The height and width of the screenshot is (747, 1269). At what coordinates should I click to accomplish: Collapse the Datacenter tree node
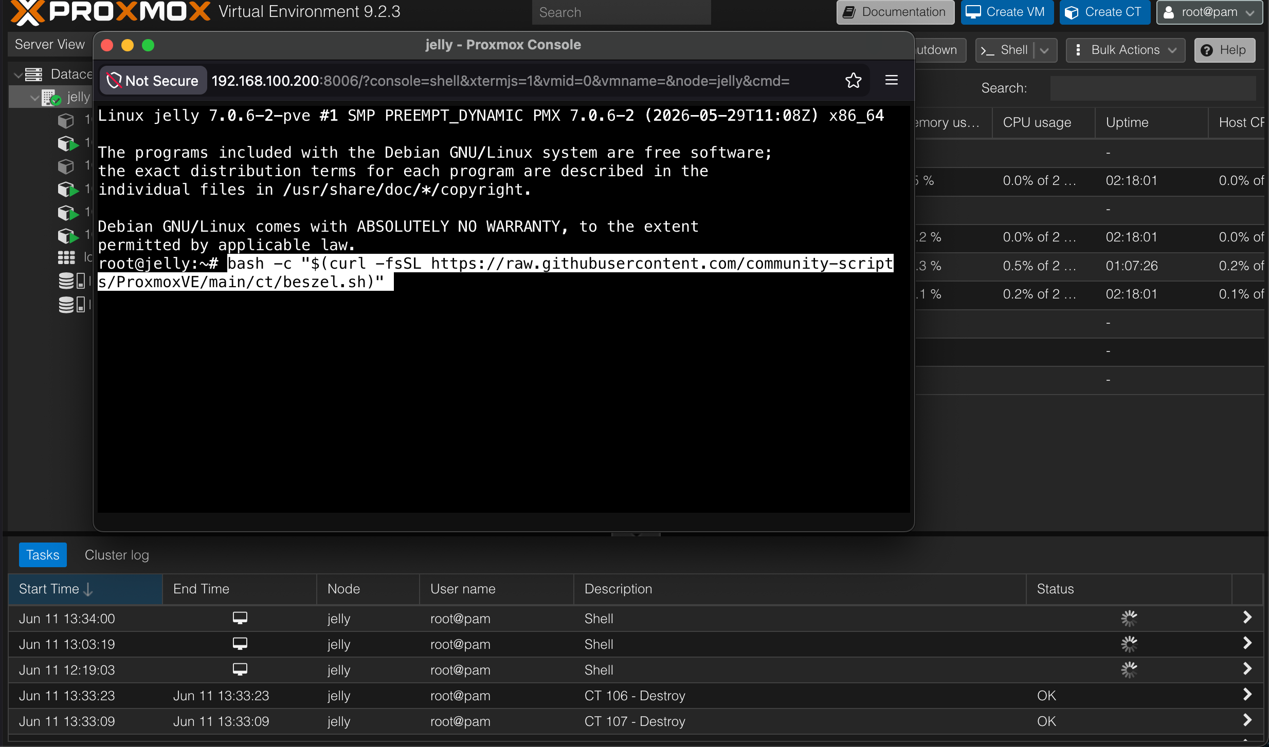pos(18,75)
